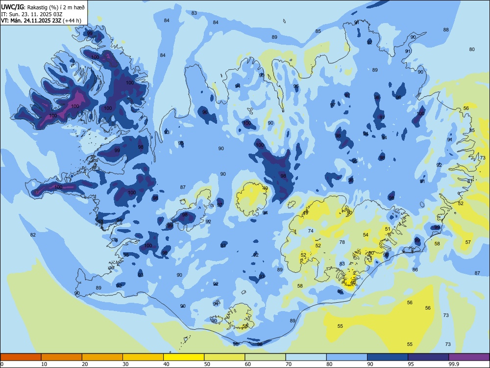This screenshot has height=368, width=490.
Task: Click the legend label '70'
Action: pyautogui.click(x=289, y=364)
